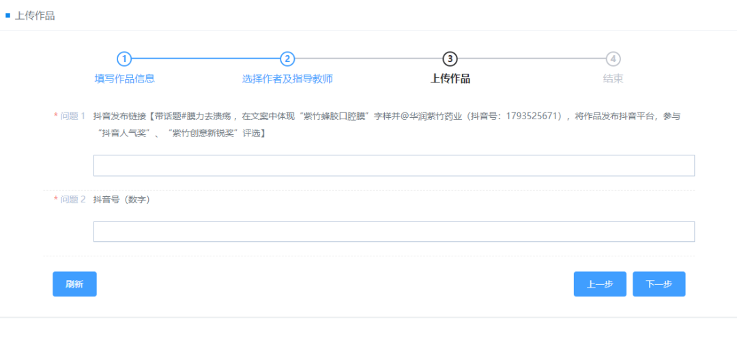Click the 刷新 button

(x=74, y=284)
